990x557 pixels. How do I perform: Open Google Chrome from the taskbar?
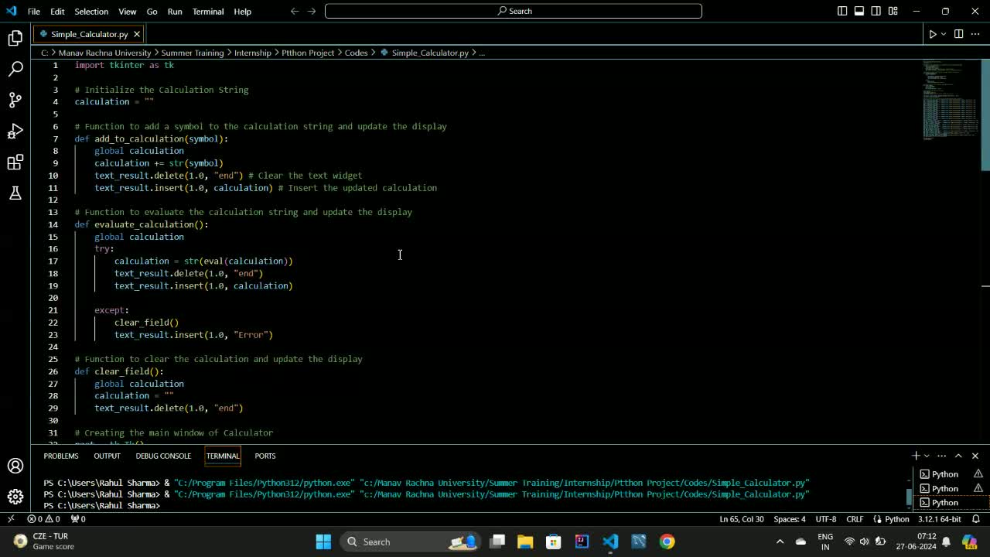(667, 542)
